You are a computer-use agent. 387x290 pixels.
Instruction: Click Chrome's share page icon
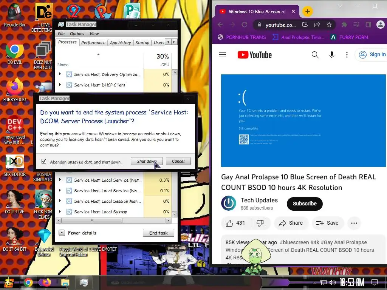coord(317,25)
